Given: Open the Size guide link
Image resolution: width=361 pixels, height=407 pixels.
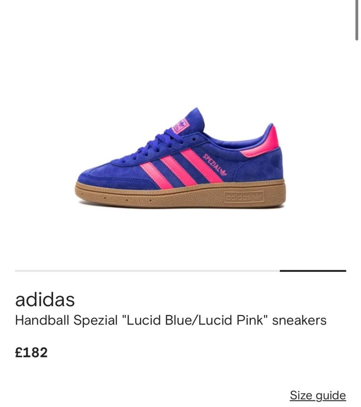Looking at the screenshot, I should [318, 395].
